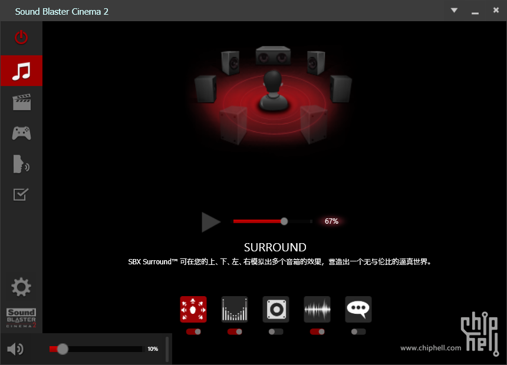This screenshot has width=507, height=365.
Task: Open the Game controller profile
Action: pyautogui.click(x=22, y=133)
